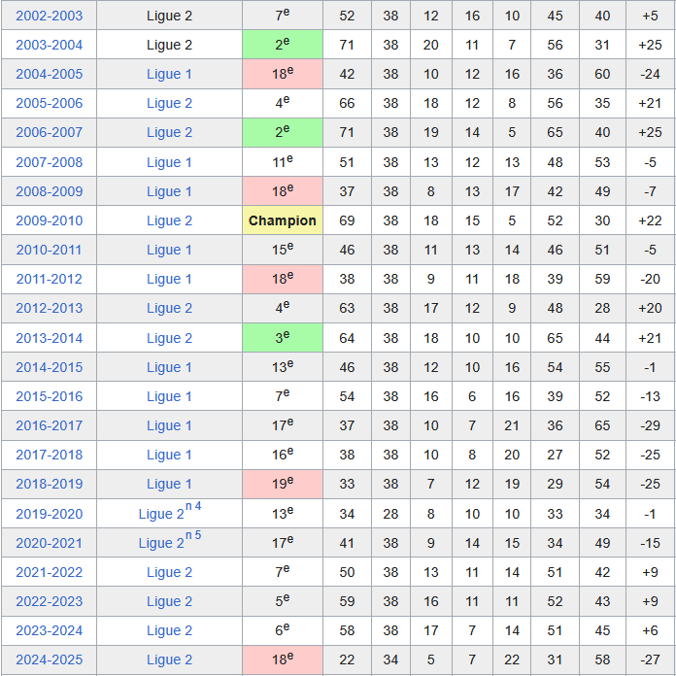Click Ligue 1 link in 2004-2005 row
The image size is (676, 676).
169,74
